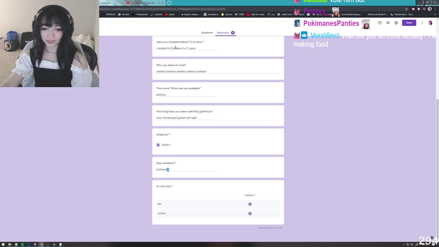Click the purple Send button
The image size is (439, 247).
(x=409, y=23)
